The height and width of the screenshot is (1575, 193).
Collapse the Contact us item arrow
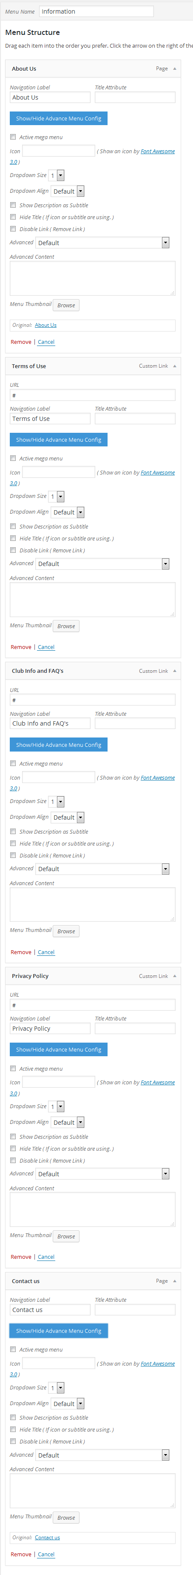pos(175,1281)
